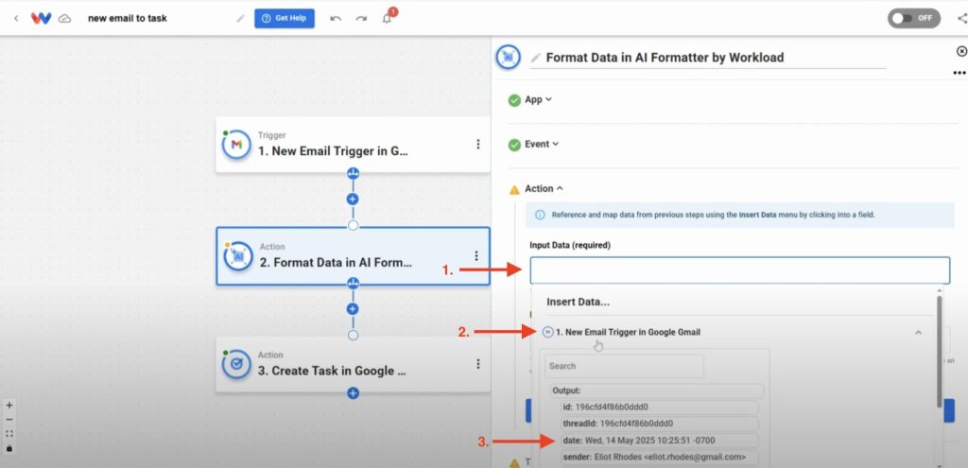Select the New Email Trigger step card
The height and width of the screenshot is (468, 968).
tap(353, 145)
